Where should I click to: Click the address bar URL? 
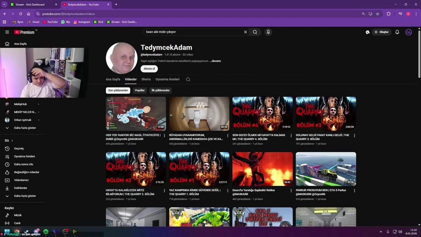pos(68,14)
